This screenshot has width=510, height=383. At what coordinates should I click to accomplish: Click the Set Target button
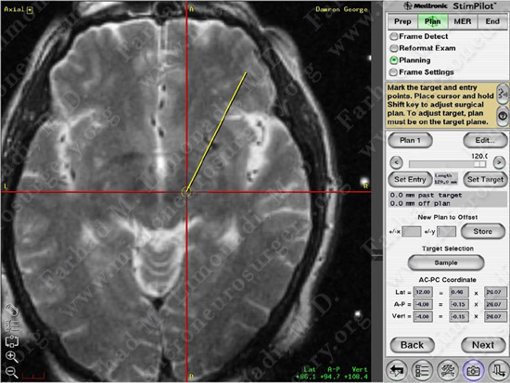coord(485,179)
